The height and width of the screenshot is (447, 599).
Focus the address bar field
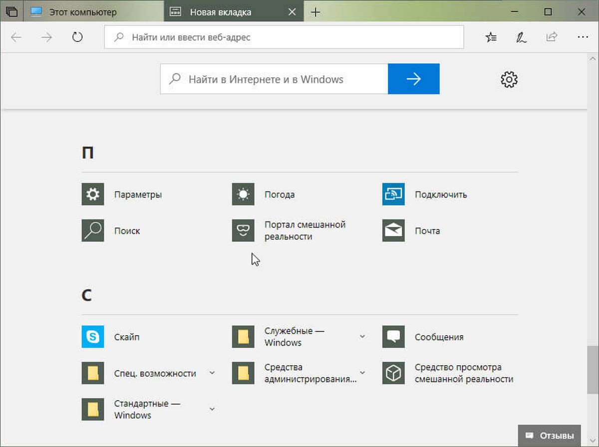point(284,37)
